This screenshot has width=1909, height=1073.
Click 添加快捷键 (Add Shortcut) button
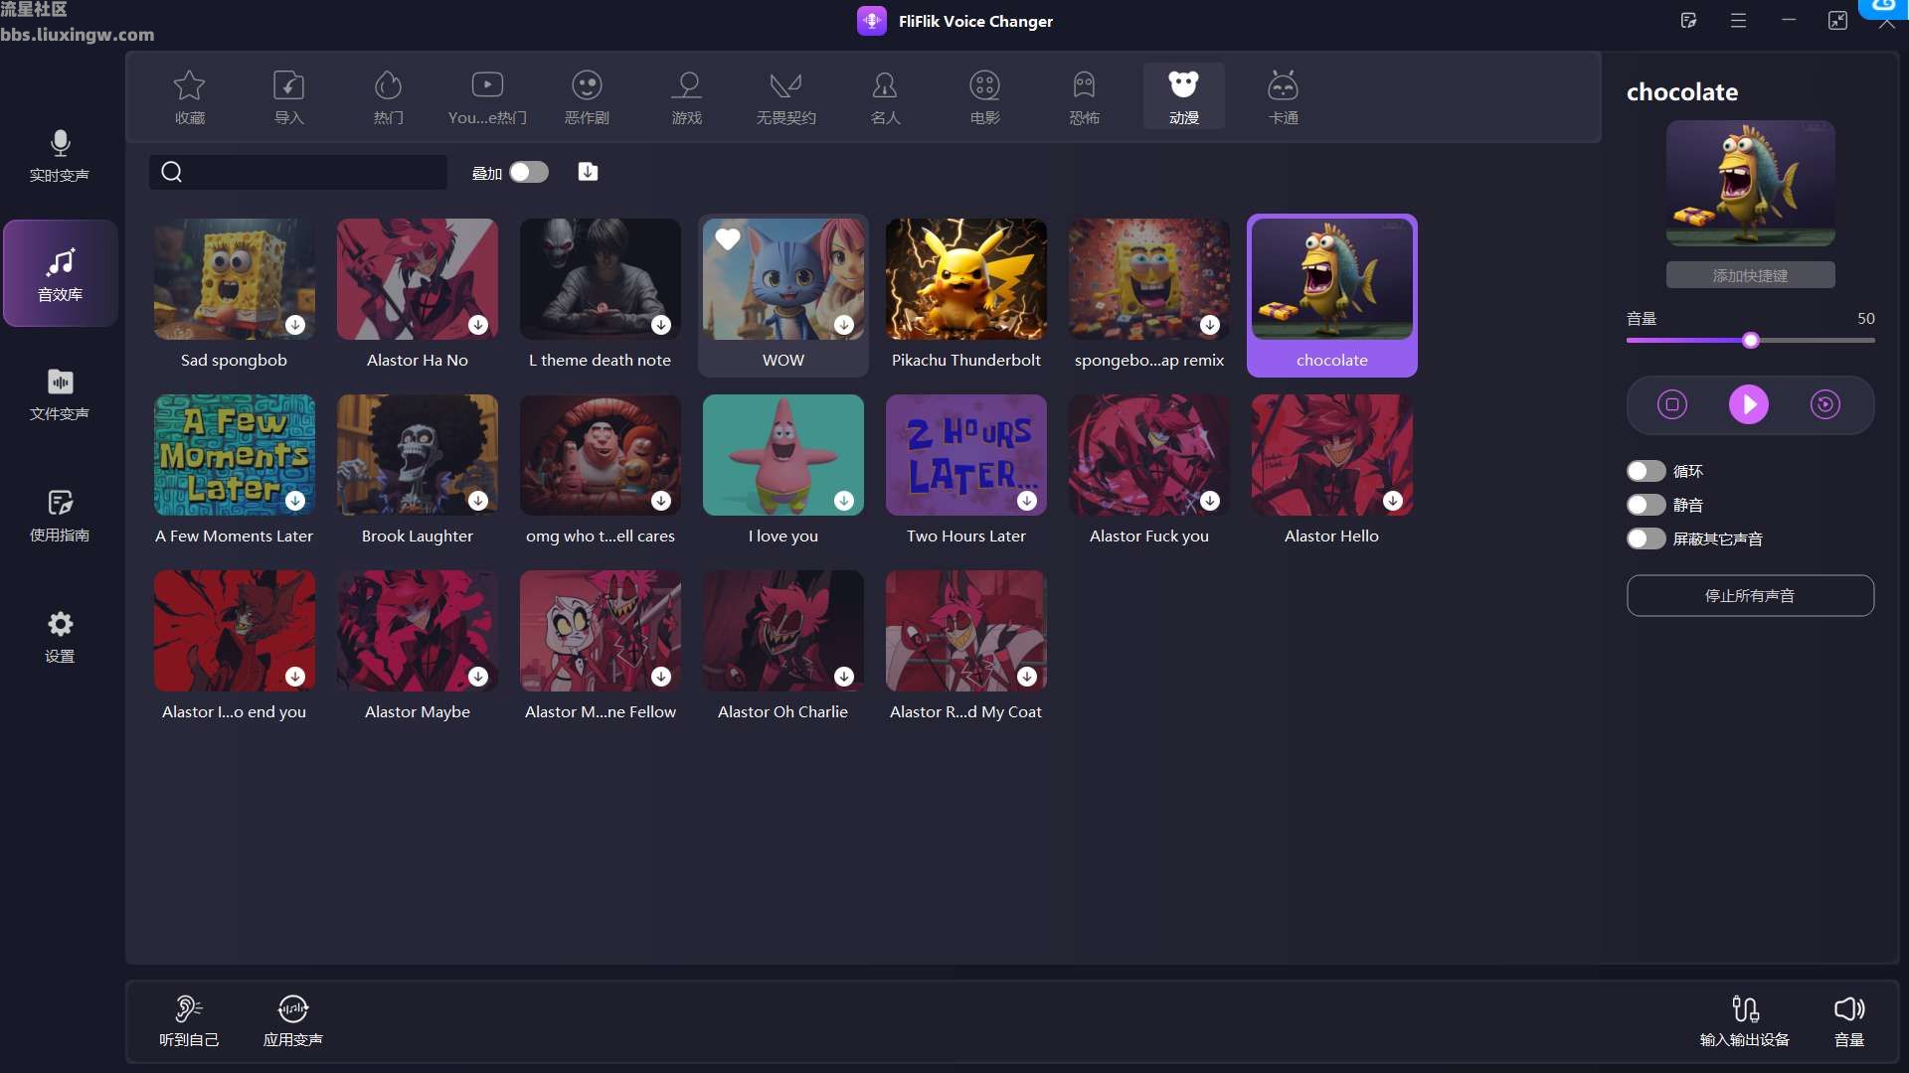[1750, 275]
